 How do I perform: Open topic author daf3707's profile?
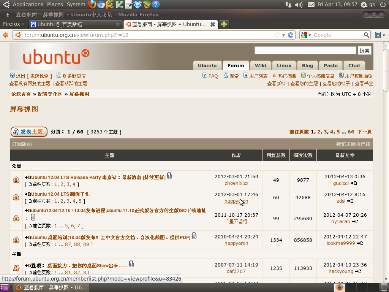pyautogui.click(x=236, y=271)
